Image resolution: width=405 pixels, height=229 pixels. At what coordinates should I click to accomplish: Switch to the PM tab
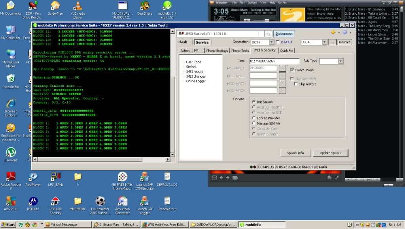pyautogui.click(x=196, y=51)
